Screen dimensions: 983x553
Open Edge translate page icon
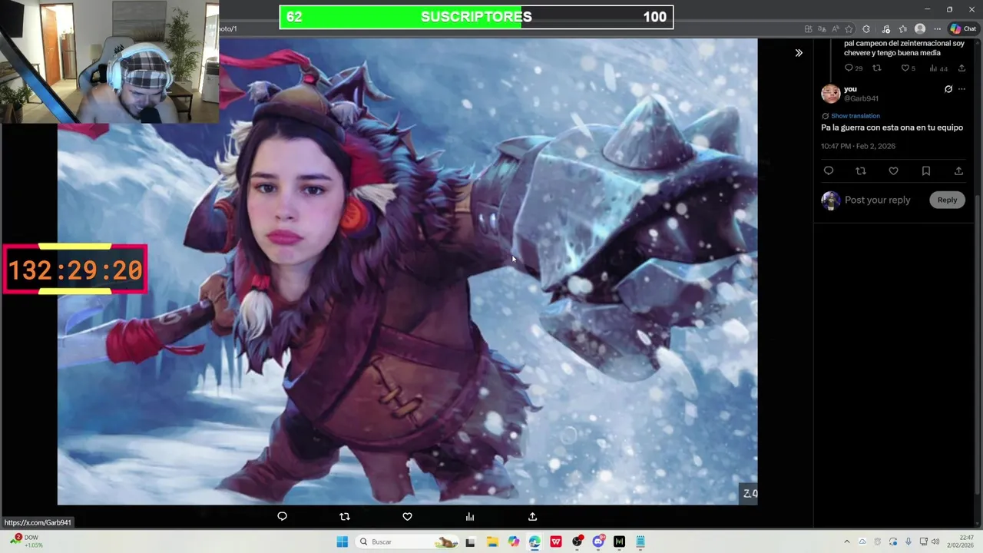[822, 29]
